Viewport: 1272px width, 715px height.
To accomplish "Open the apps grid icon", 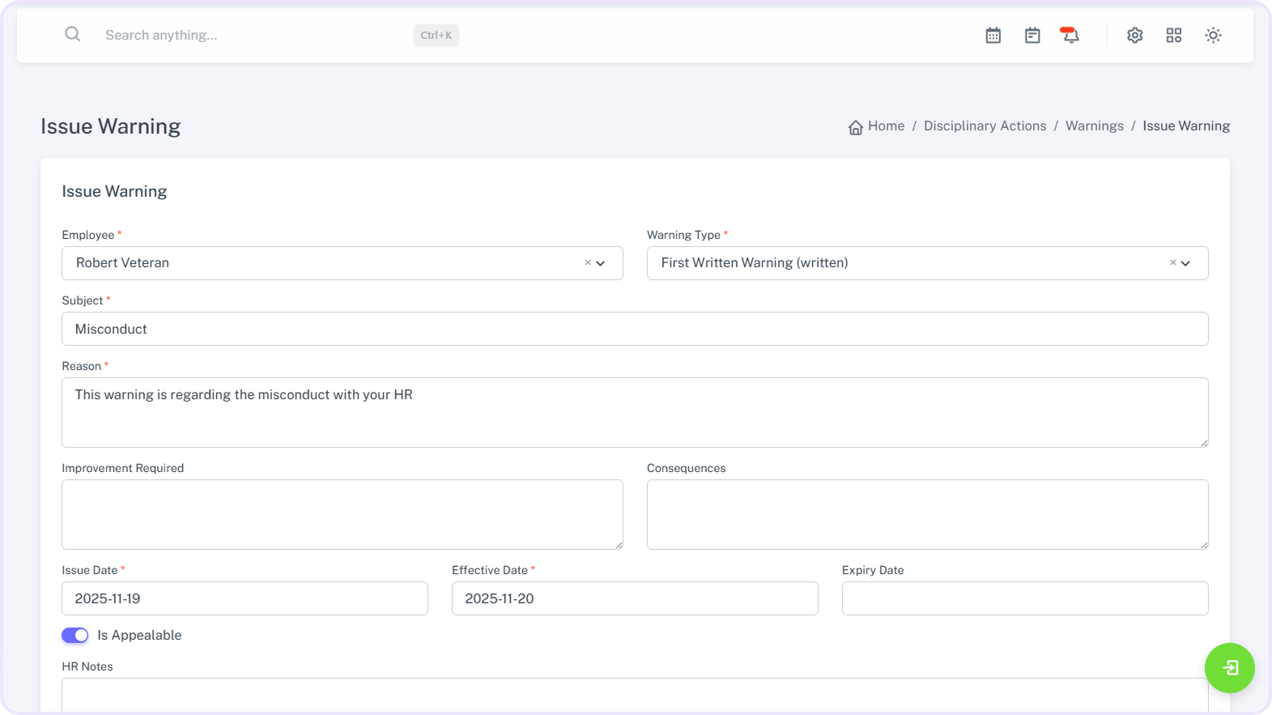I will (x=1173, y=36).
